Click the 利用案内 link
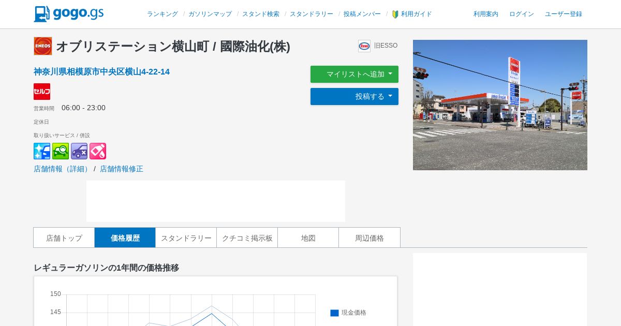Viewport: 621px width, 326px height. click(486, 14)
